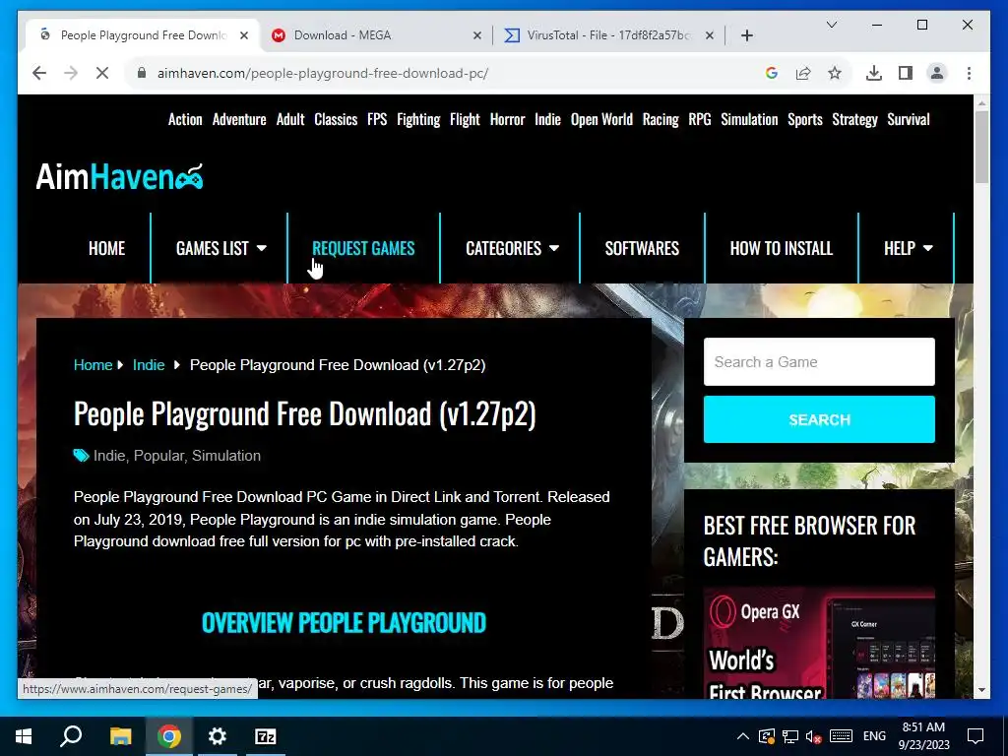
Task: Bookmark this page with star icon
Action: point(835,73)
